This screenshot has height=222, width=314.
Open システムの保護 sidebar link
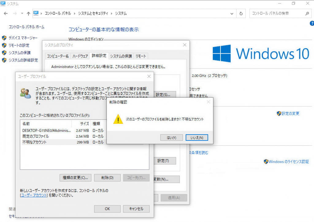(x=19, y=53)
